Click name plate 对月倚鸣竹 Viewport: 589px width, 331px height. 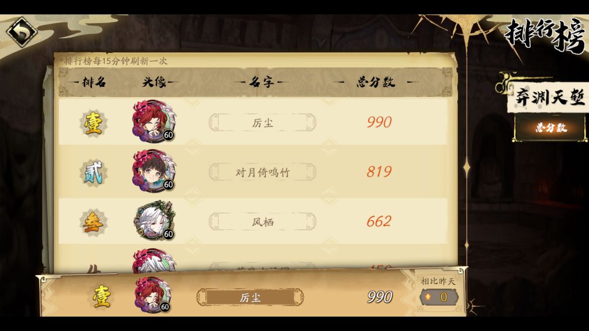[262, 172]
